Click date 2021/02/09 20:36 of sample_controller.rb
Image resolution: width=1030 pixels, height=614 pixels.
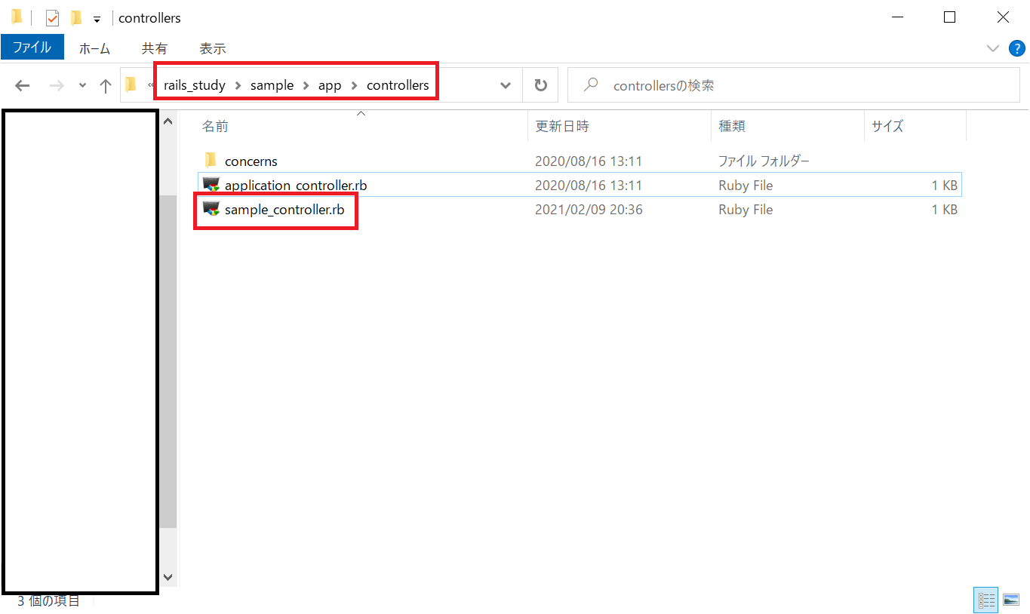pyautogui.click(x=589, y=209)
